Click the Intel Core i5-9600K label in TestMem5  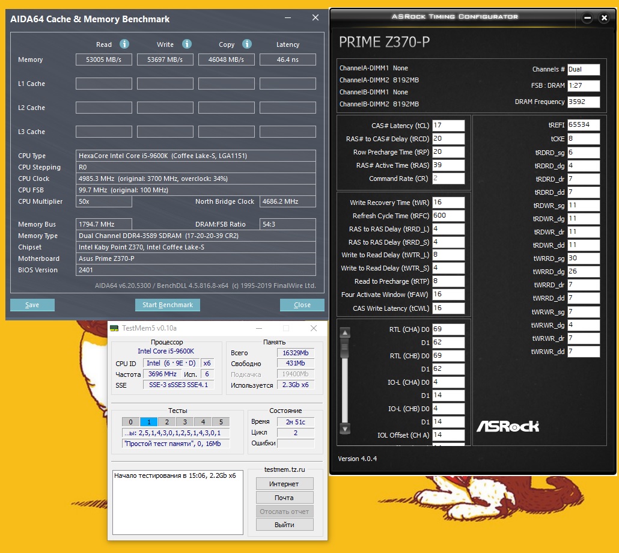click(166, 351)
